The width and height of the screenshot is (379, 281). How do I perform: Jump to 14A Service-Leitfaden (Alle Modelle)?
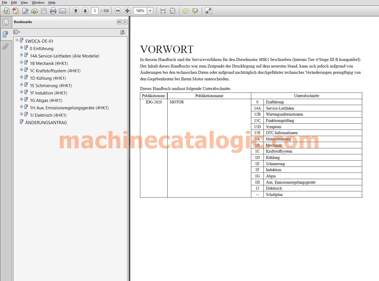tap(65, 56)
